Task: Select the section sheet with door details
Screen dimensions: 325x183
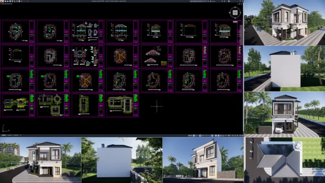Action: tap(87, 32)
